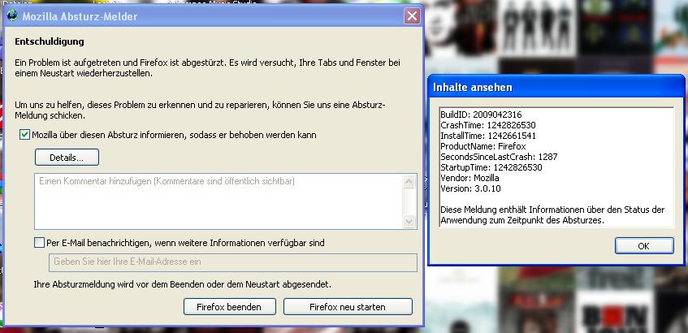Image resolution: width=688 pixels, height=333 pixels.
Task: Select the BuildID: 2009042316 line
Action: click(481, 115)
